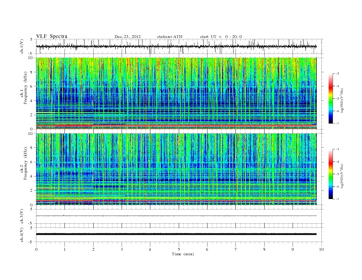Click the "6" tick on the time axis
This screenshot has height=280, width=362.
208,249
